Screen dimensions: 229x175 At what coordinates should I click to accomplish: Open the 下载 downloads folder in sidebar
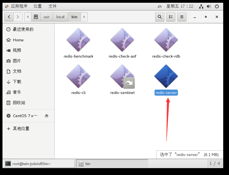28,82
